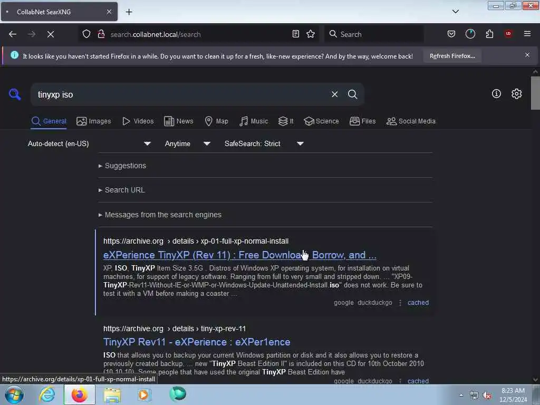The height and width of the screenshot is (405, 540).
Task: Click the address bar URL
Action: pos(156,34)
